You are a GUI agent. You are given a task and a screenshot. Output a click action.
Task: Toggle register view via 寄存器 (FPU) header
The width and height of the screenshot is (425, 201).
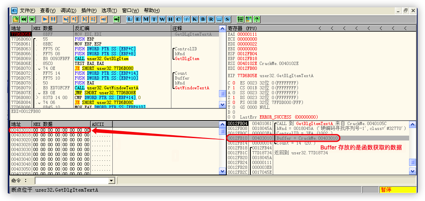(x=243, y=28)
